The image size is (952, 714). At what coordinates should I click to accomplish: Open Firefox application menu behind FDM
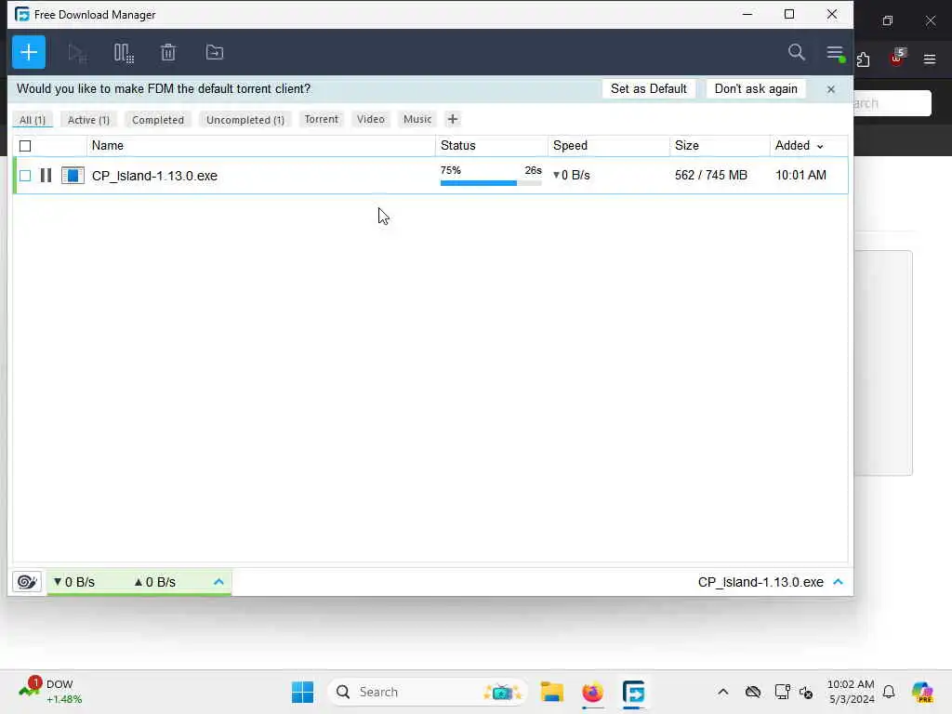coord(930,59)
